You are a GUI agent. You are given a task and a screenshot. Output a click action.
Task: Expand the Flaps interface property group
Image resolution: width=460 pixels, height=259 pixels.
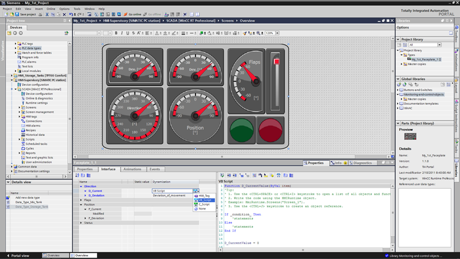pos(81,200)
